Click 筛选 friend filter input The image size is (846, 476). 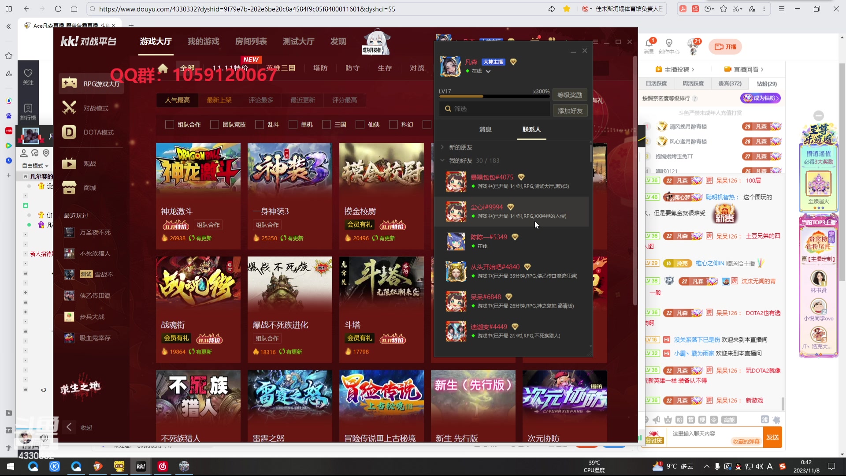[x=494, y=108]
